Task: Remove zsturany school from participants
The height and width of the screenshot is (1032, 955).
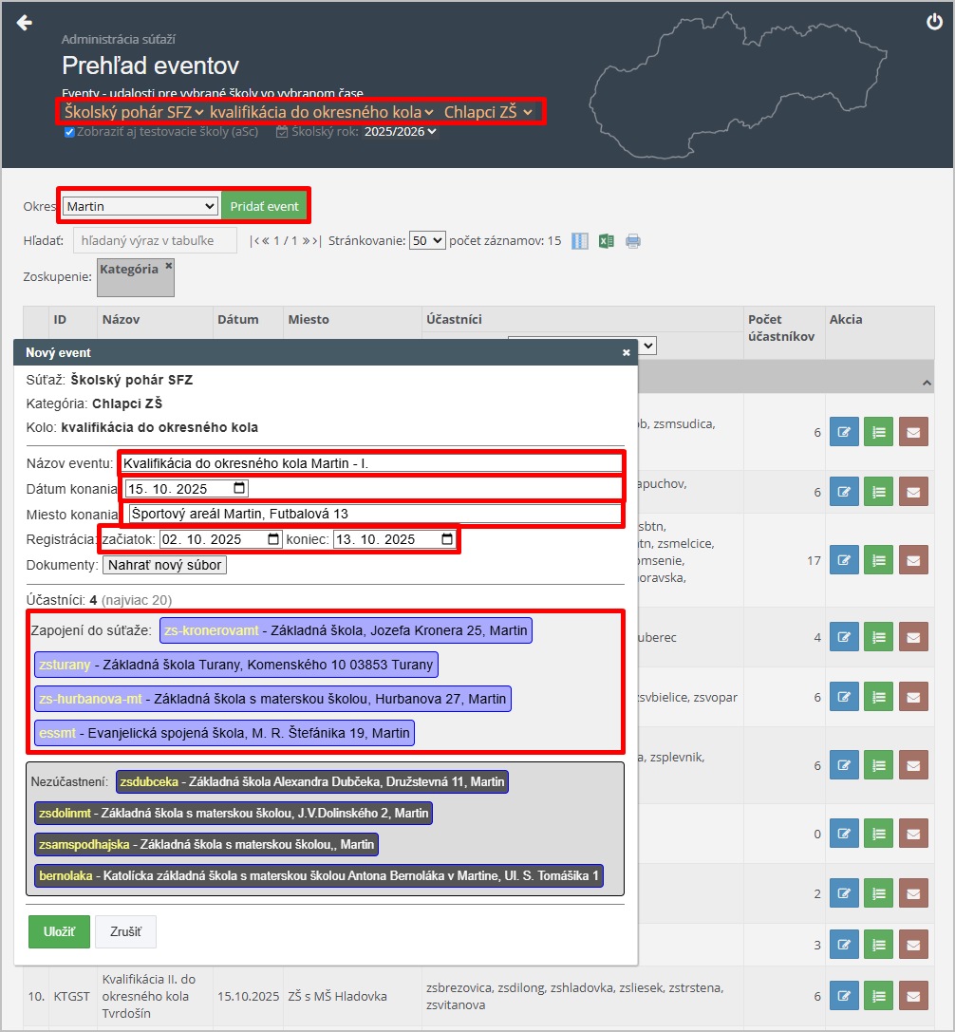Action: tap(235, 665)
